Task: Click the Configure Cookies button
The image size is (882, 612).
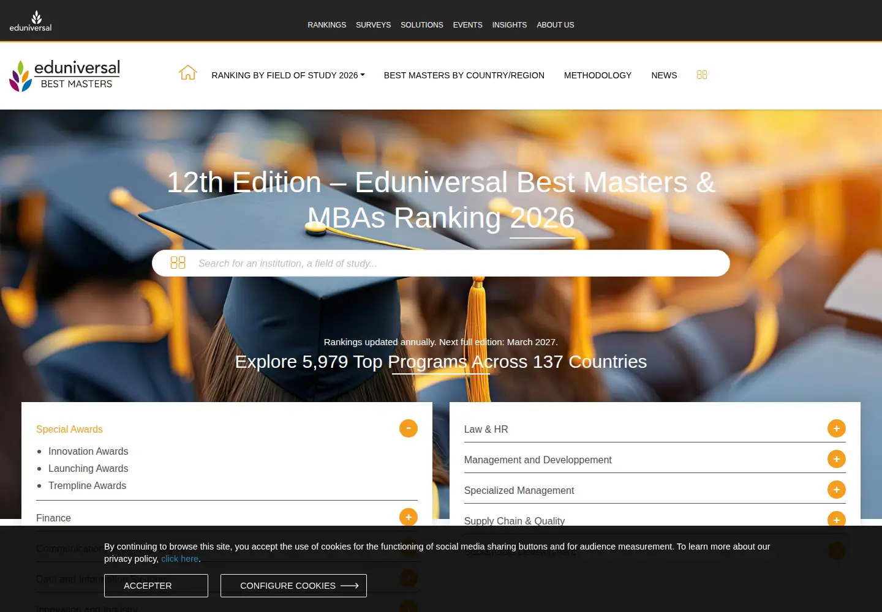Action: coord(293,586)
